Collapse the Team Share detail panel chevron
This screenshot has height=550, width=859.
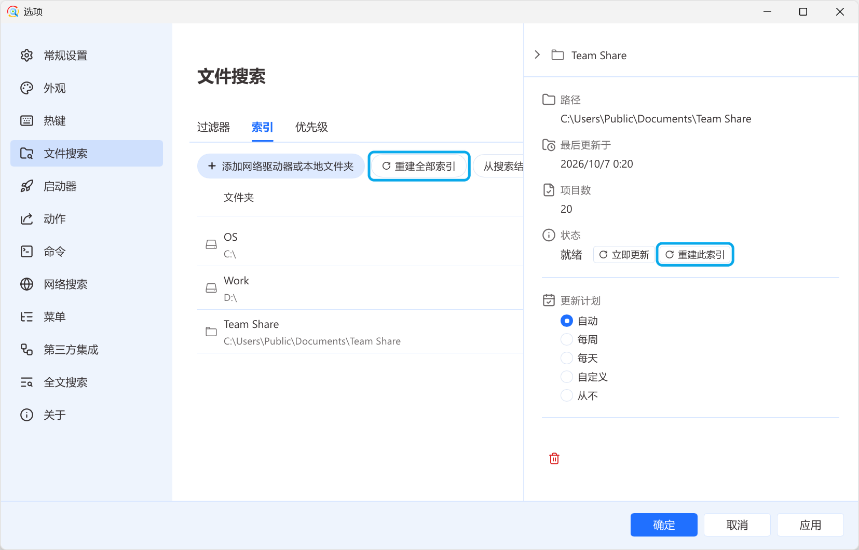click(x=537, y=55)
